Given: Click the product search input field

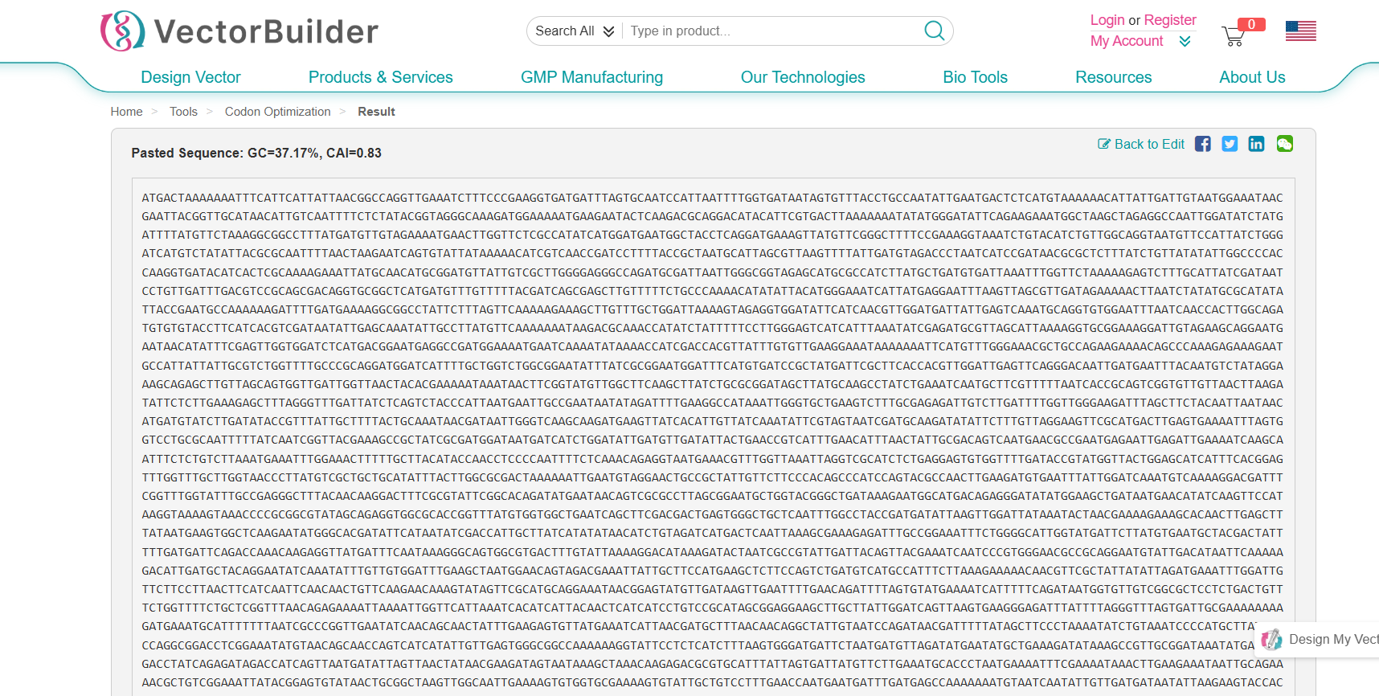Looking at the screenshot, I should [x=771, y=31].
